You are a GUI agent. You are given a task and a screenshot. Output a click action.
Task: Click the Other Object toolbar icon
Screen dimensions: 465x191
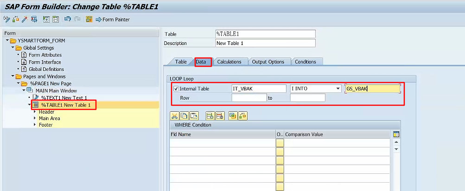click(15, 19)
